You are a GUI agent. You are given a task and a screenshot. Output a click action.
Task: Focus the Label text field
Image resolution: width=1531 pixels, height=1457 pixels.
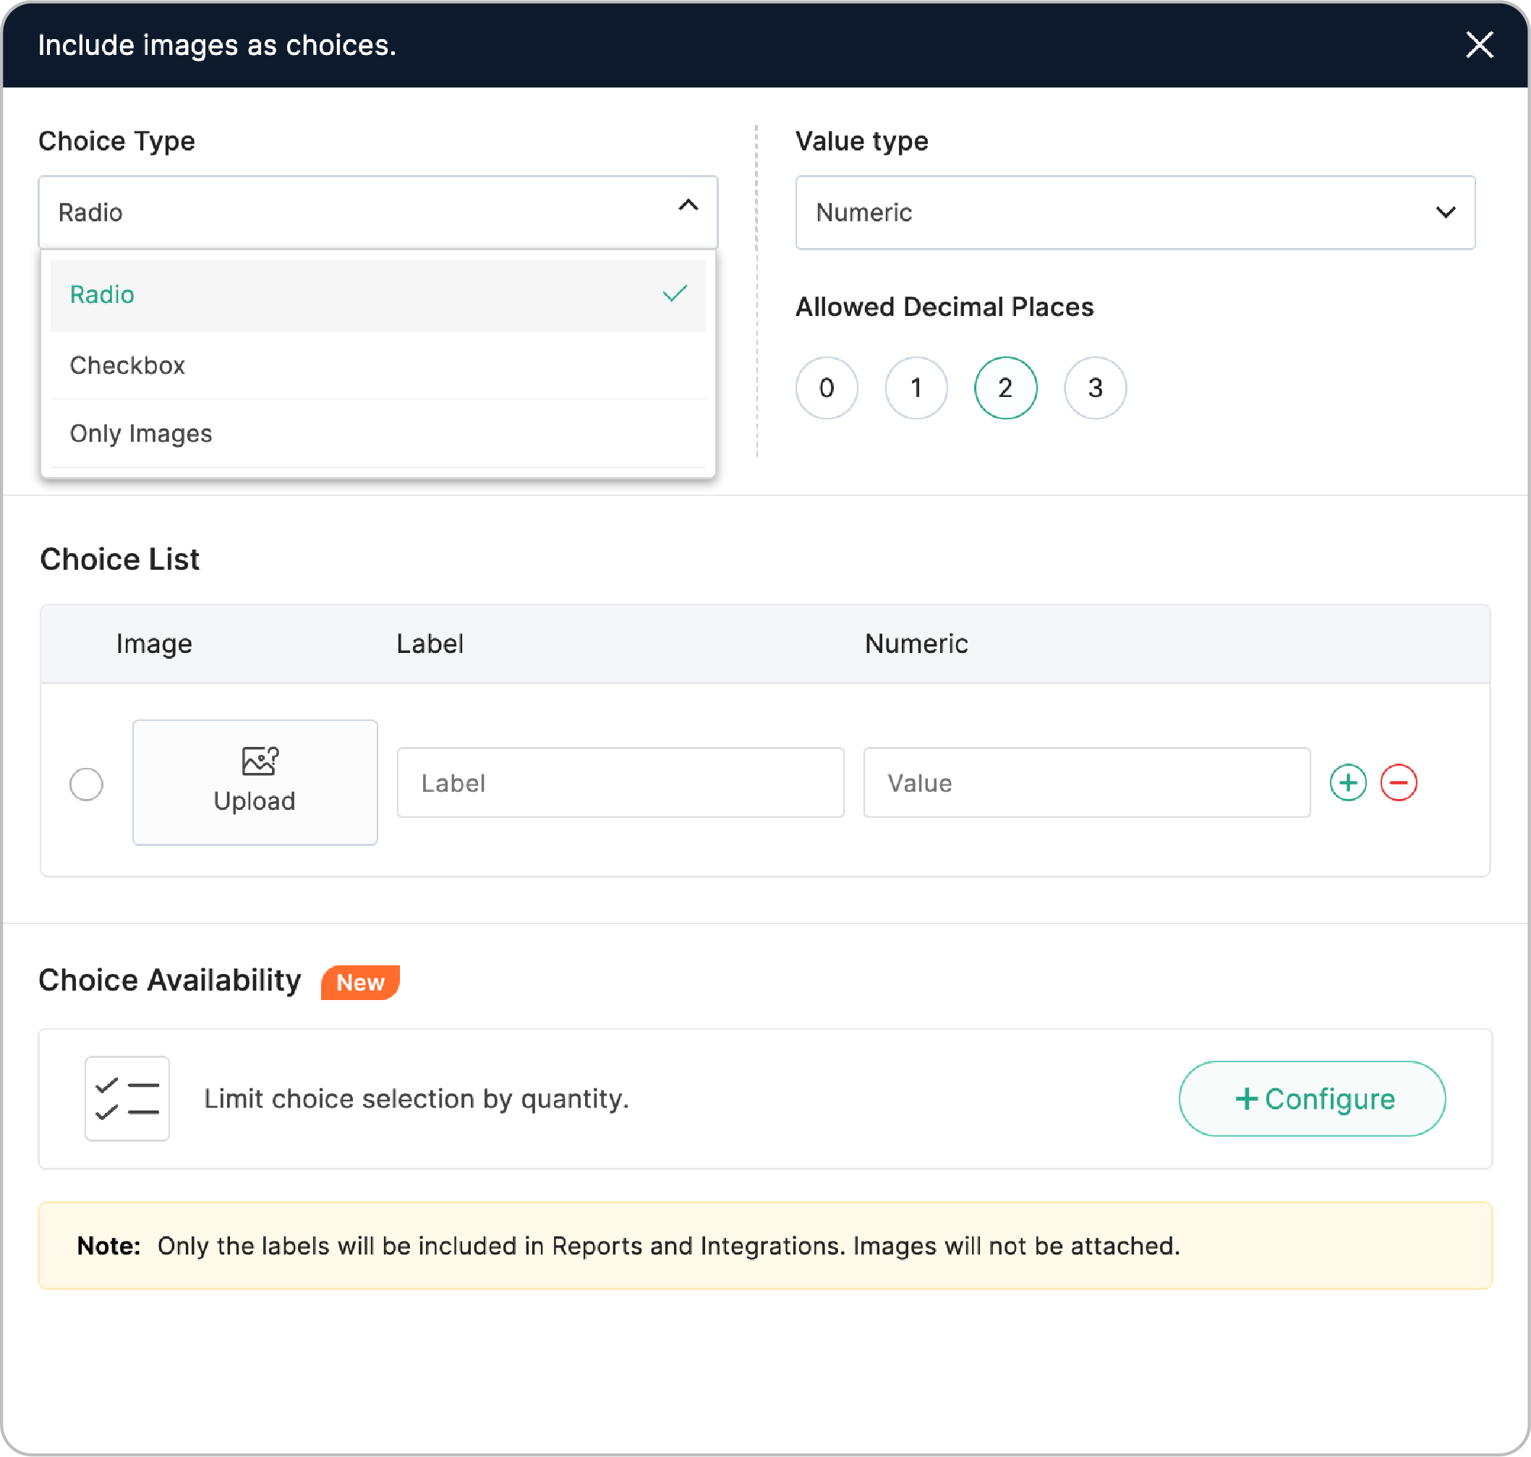point(620,782)
